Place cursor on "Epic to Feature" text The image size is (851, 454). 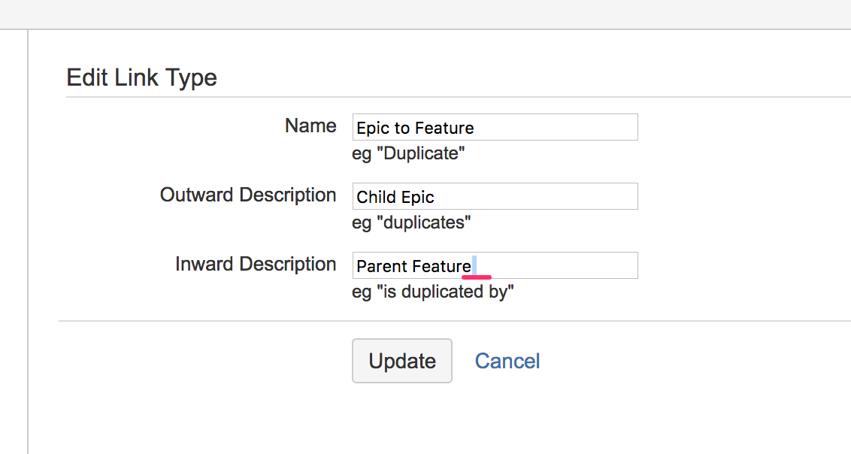415,128
